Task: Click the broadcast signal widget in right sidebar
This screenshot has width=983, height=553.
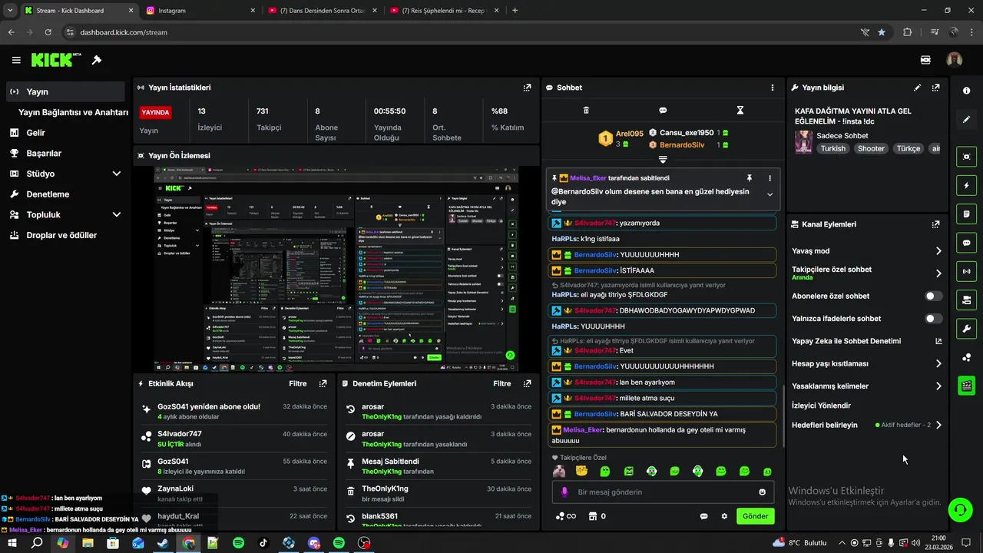Action: point(966,271)
